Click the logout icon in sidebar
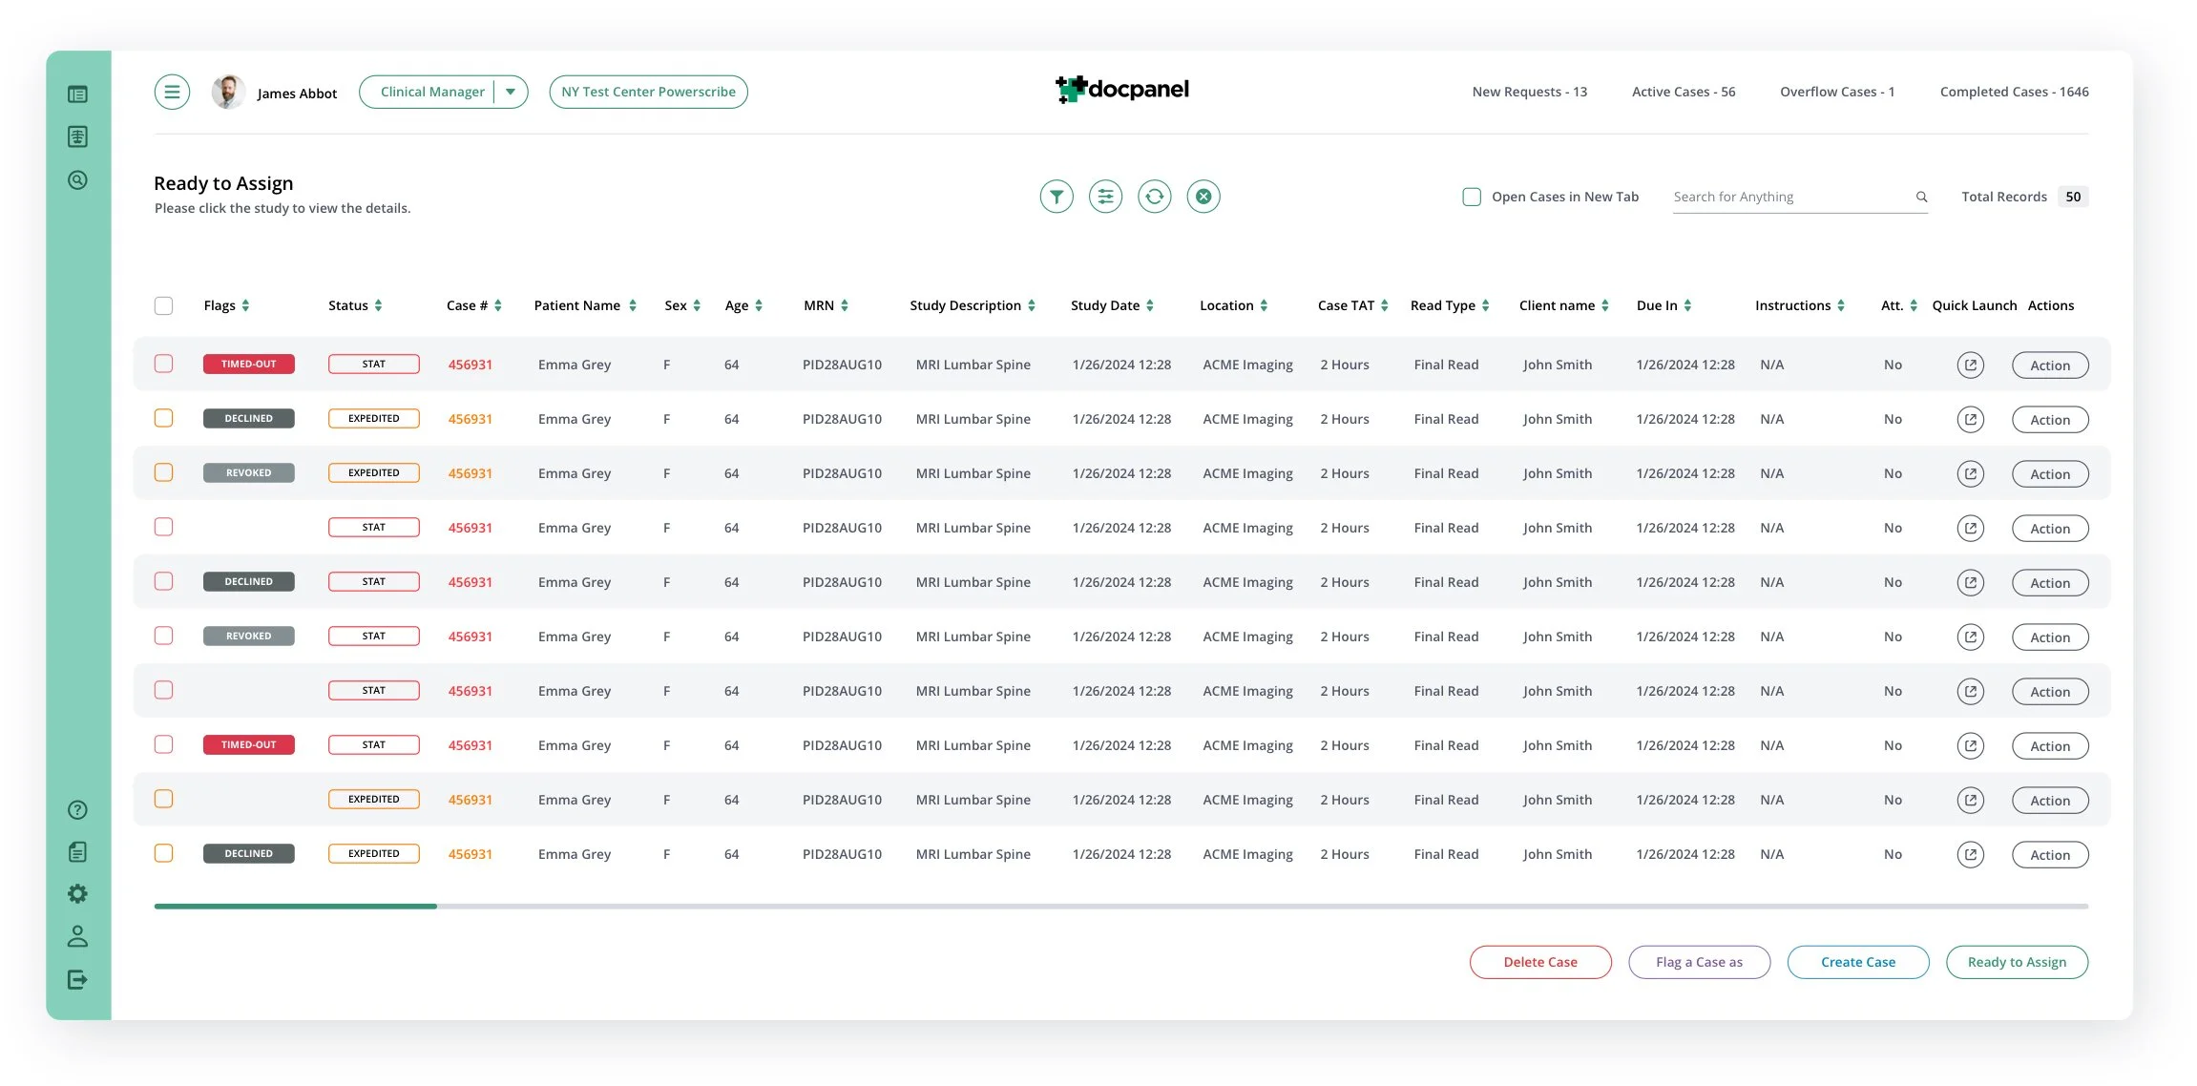 coord(77,979)
